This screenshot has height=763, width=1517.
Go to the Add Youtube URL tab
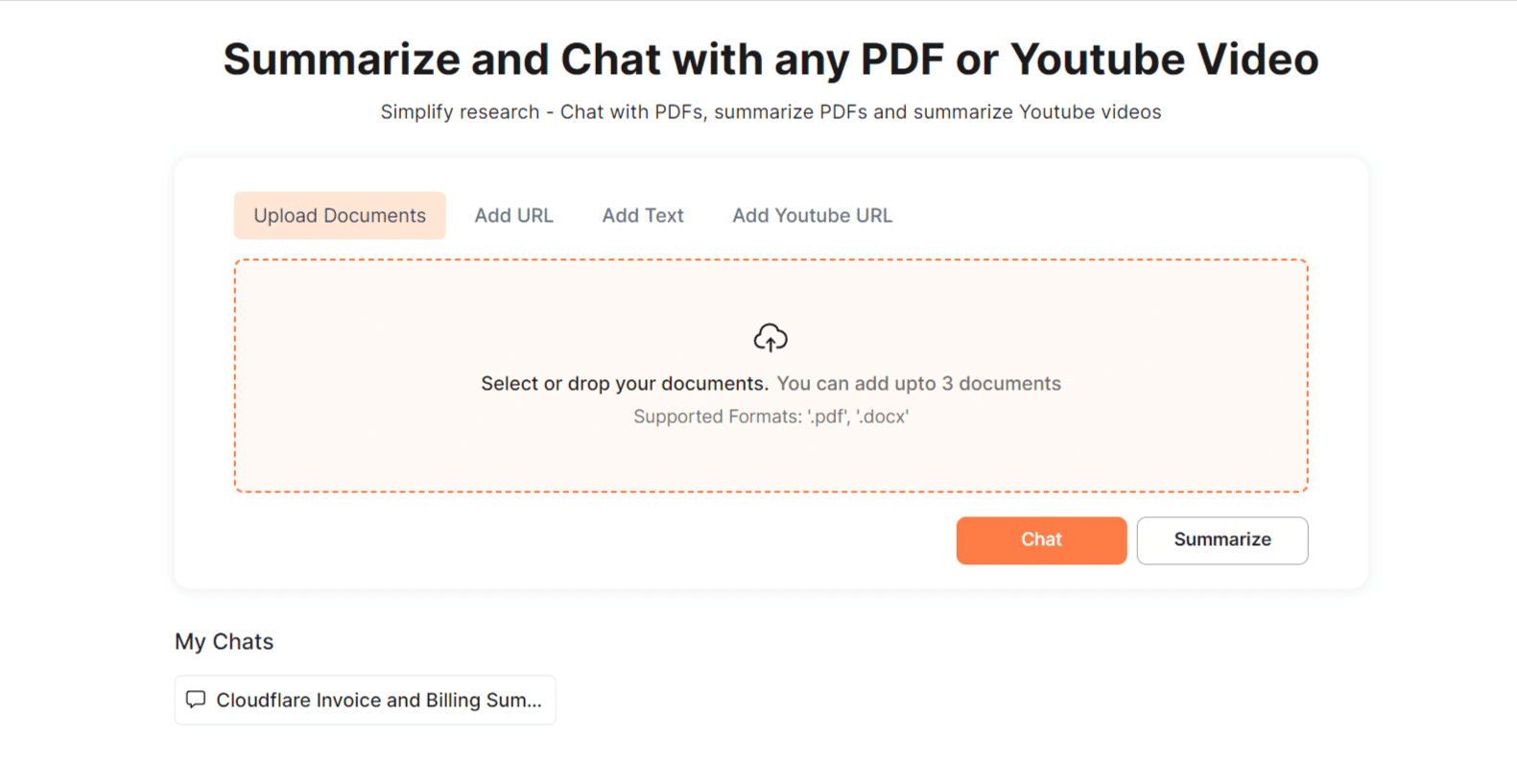point(812,216)
